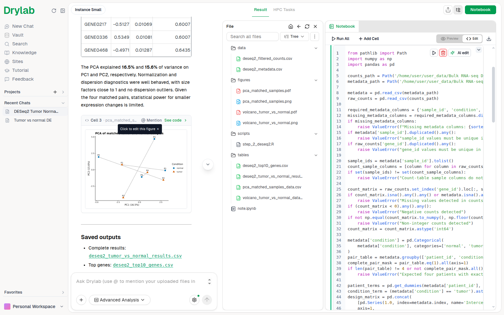Refresh the file panel
Viewport: 504px width, 315px height.
coord(307,26)
